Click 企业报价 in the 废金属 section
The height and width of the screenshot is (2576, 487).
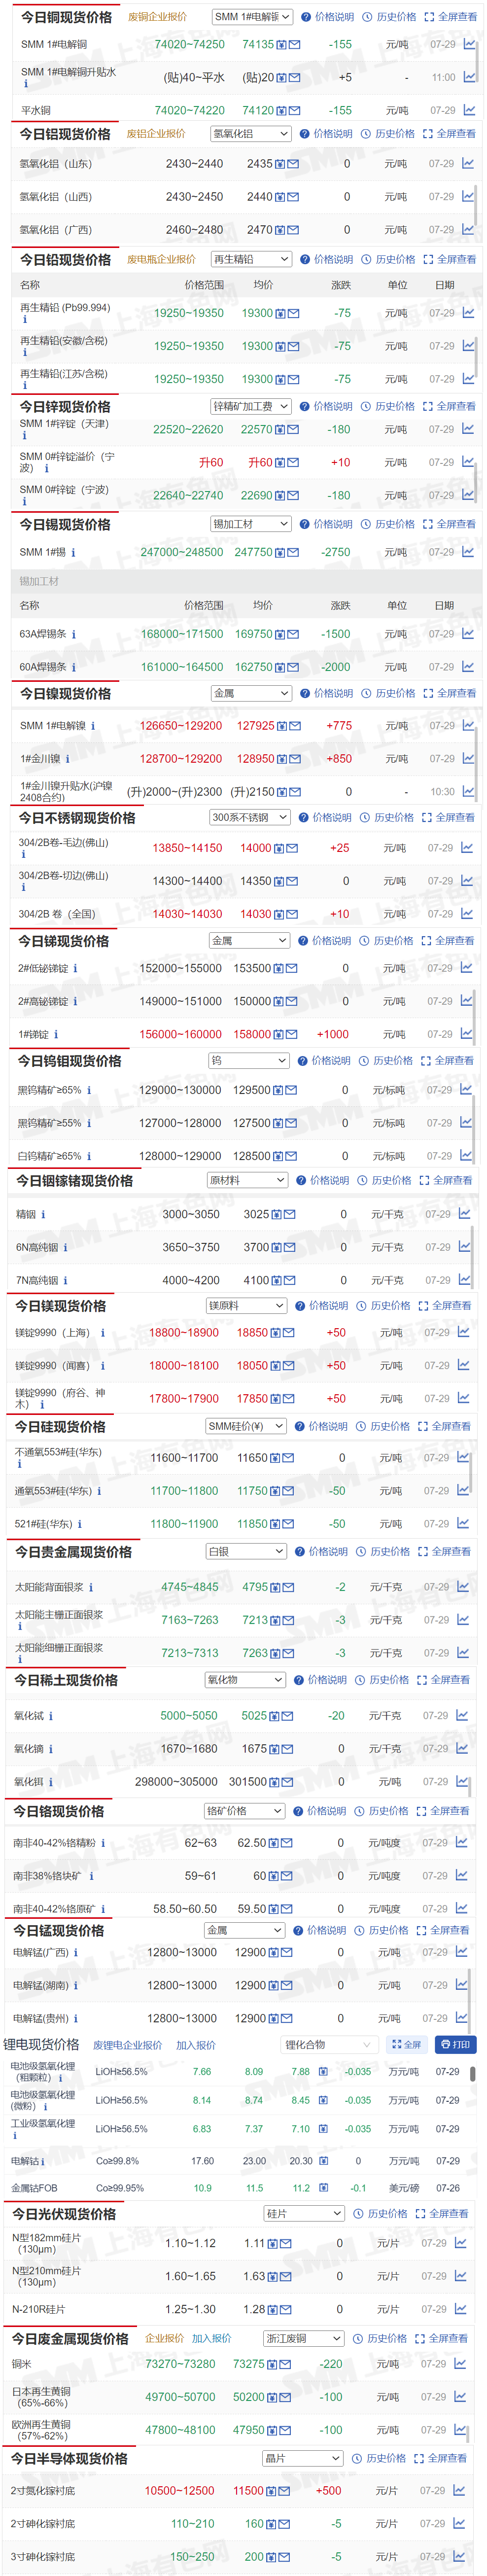(x=165, y=2338)
